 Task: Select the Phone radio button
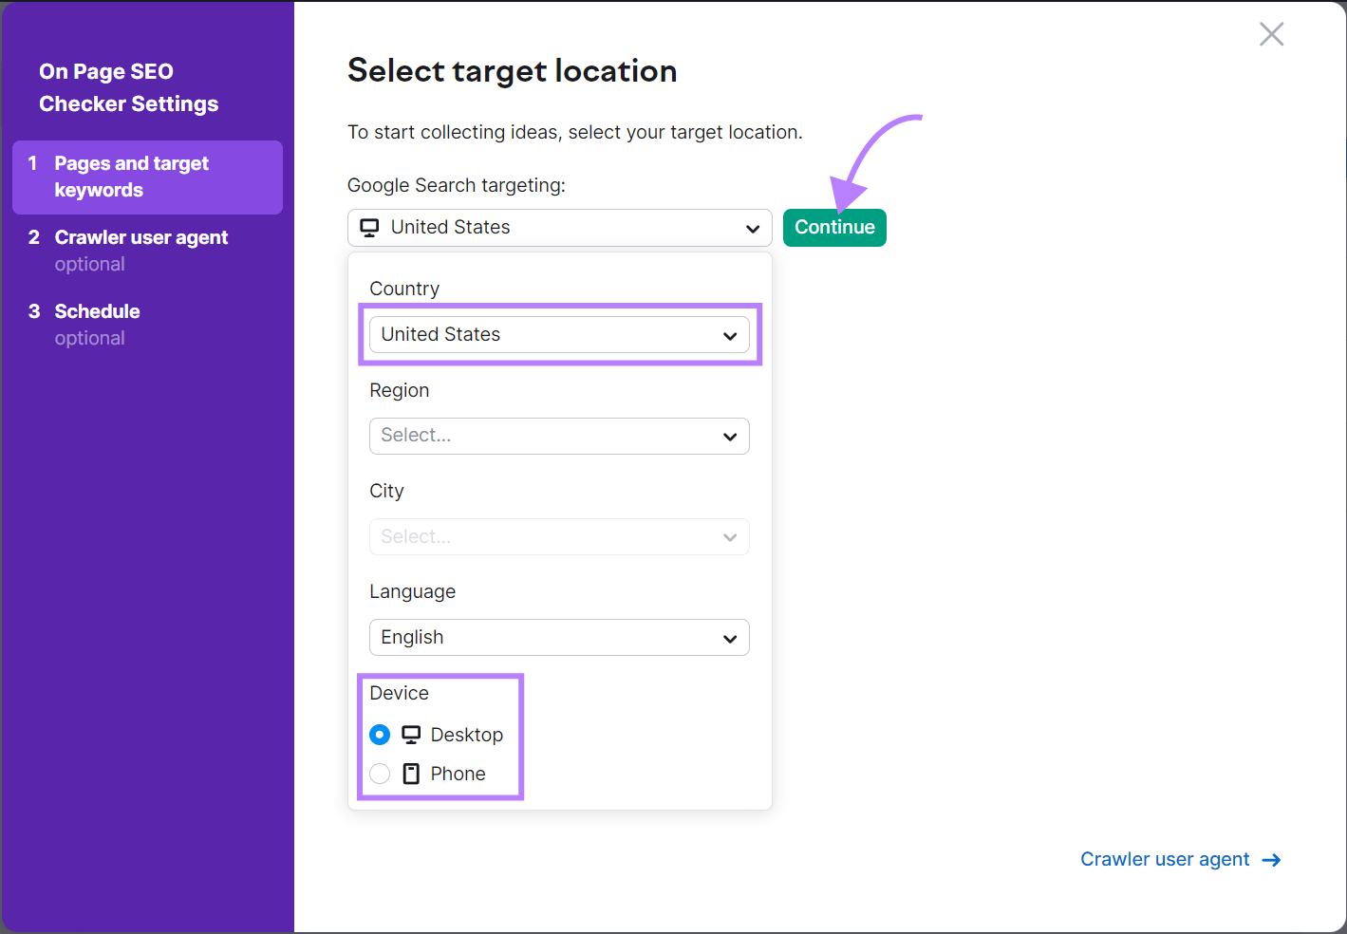380,774
